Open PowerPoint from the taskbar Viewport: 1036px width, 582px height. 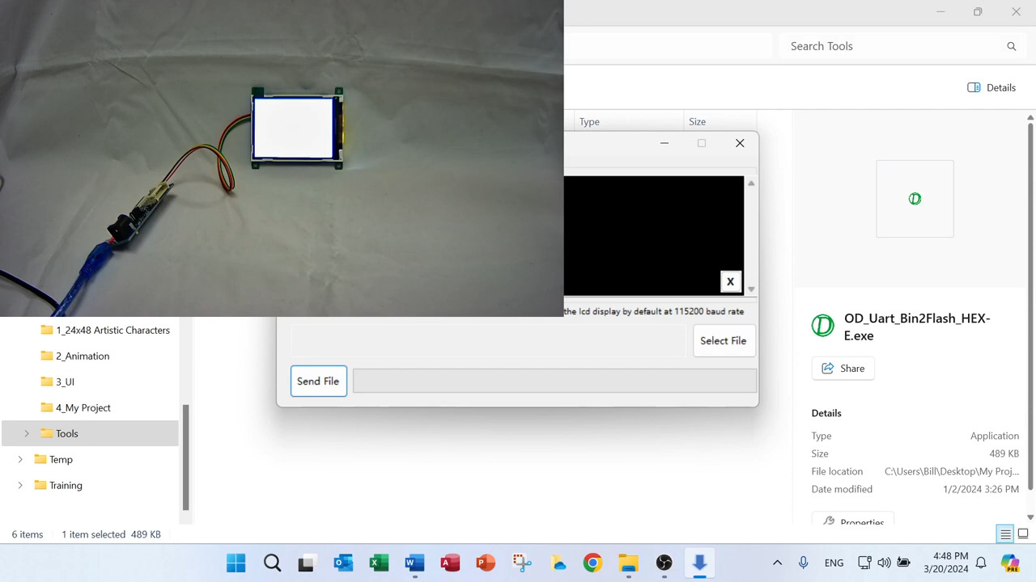pos(486,563)
